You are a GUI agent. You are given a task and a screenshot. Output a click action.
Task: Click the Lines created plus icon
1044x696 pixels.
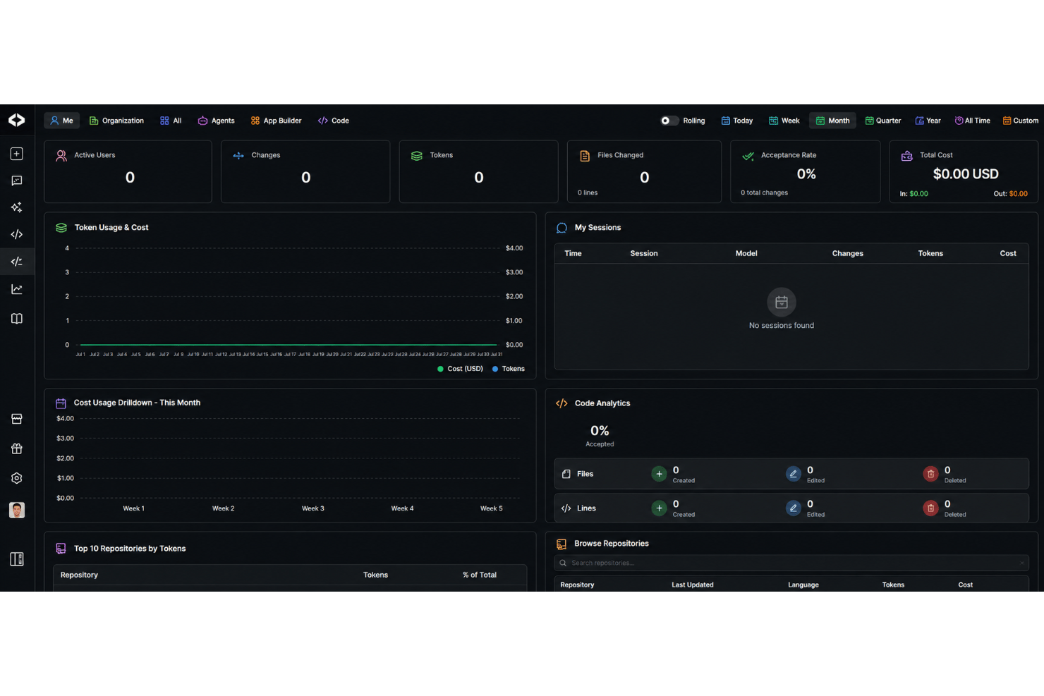(659, 508)
